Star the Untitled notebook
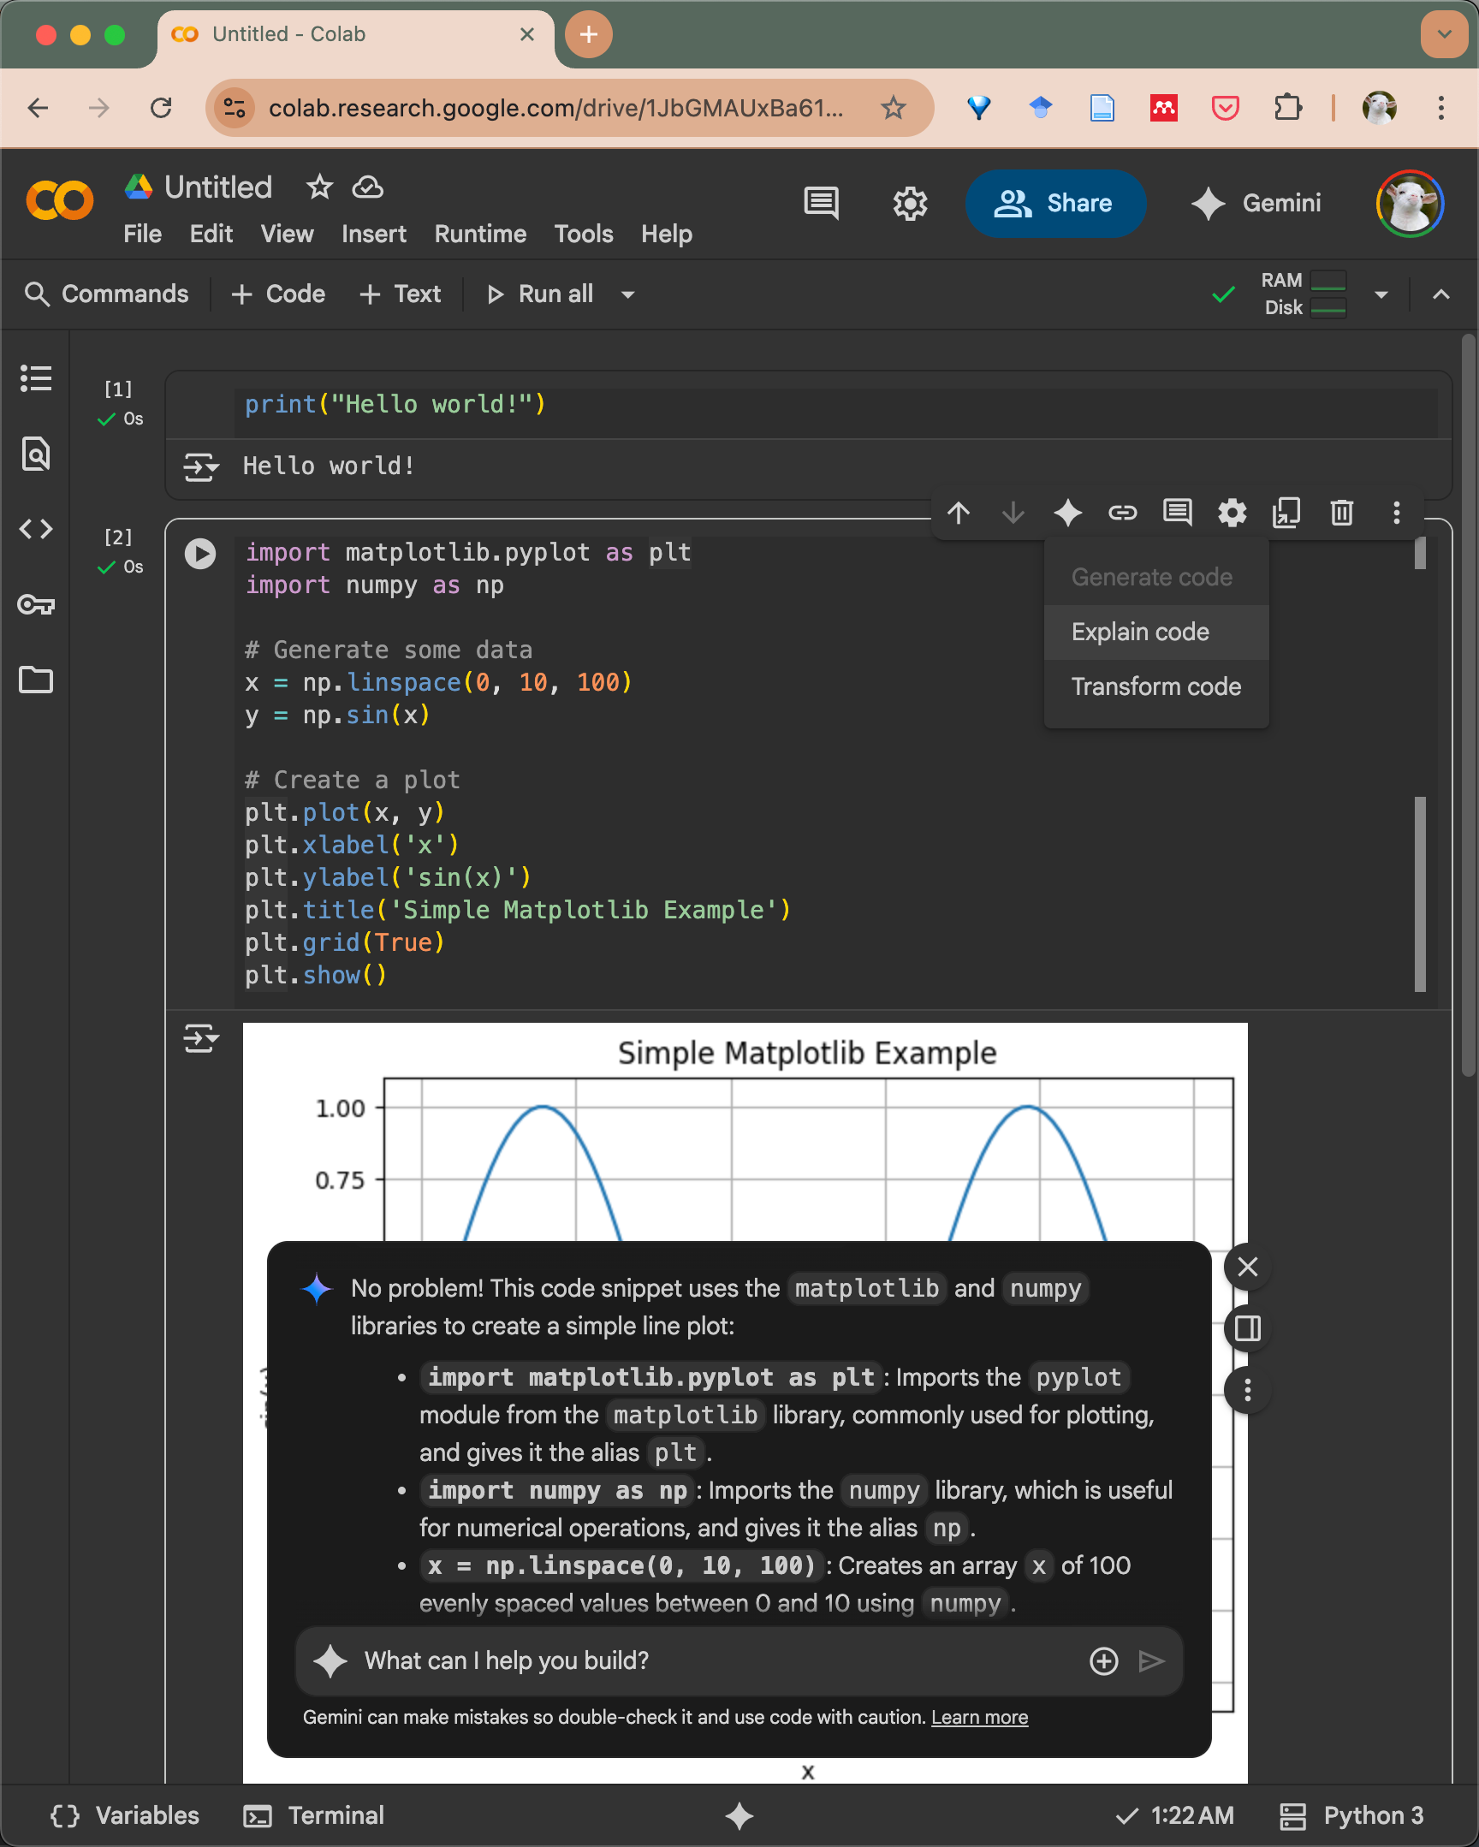The height and width of the screenshot is (1847, 1479). [318, 187]
